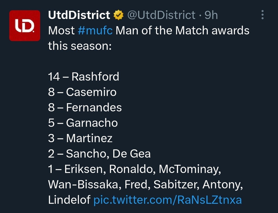The image size is (278, 213).
Task: Click the '1 – Eriksen, Ronaldo, McTominay' line
Action: click(135, 169)
